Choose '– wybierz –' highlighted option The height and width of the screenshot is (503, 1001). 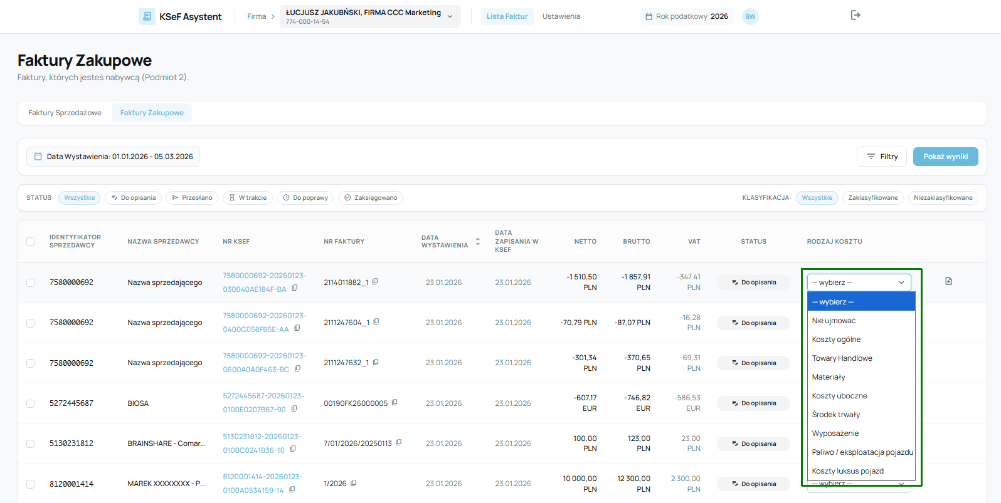click(x=861, y=302)
